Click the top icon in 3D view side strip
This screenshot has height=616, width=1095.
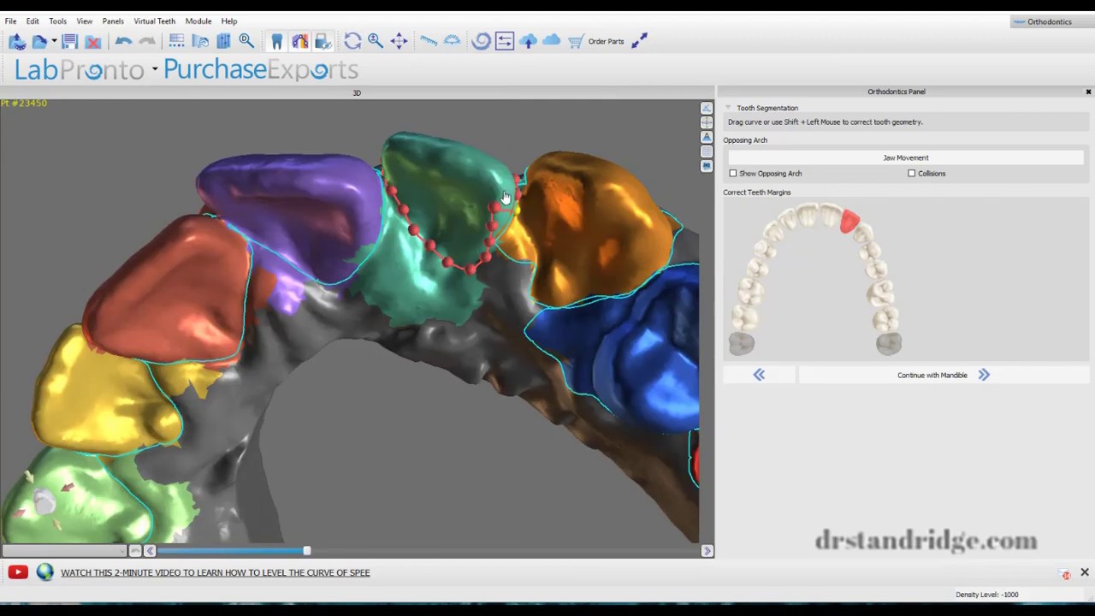707,108
